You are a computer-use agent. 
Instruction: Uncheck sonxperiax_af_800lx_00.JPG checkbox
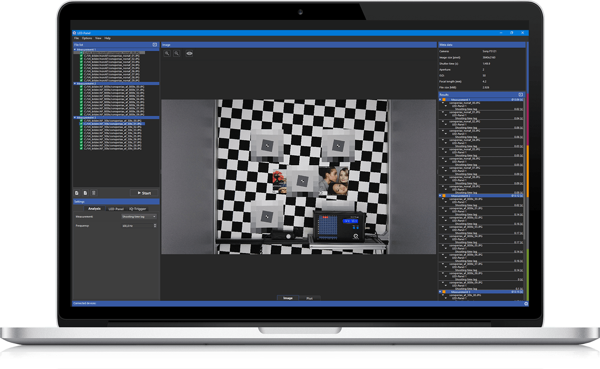81,87
